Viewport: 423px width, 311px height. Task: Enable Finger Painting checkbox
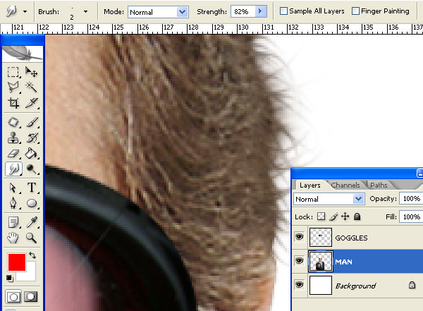point(355,11)
